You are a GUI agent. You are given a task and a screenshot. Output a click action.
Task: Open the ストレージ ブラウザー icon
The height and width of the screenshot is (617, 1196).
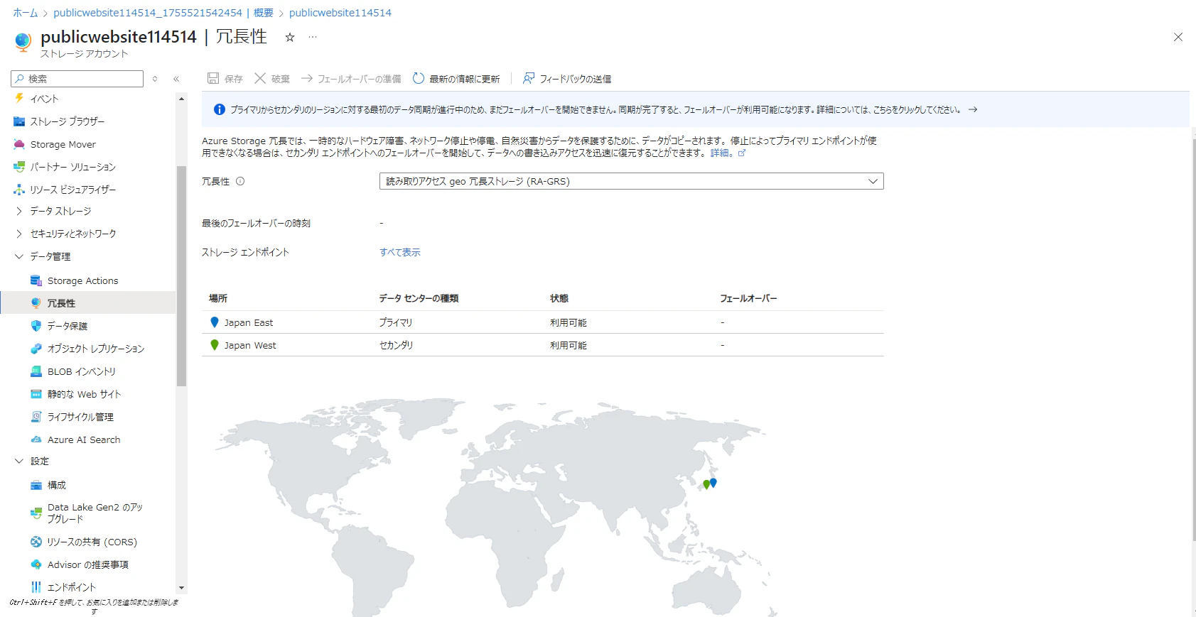(x=19, y=121)
